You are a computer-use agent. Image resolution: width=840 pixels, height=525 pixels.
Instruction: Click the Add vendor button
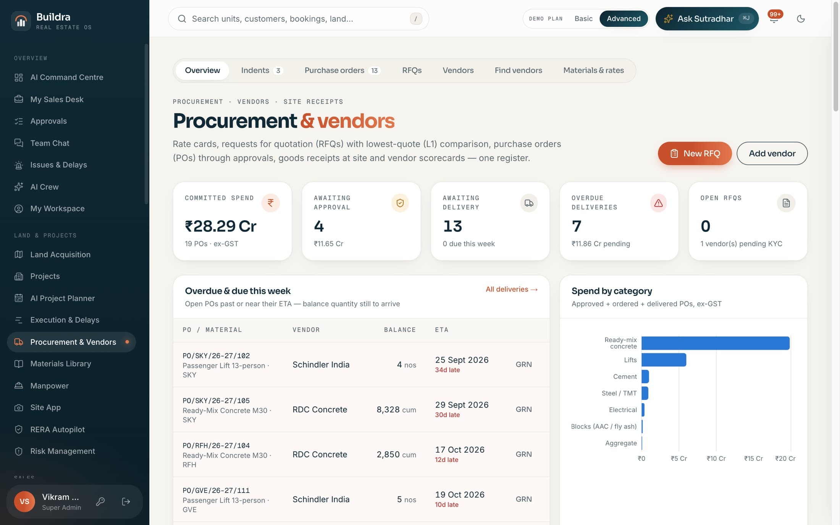[x=772, y=153]
